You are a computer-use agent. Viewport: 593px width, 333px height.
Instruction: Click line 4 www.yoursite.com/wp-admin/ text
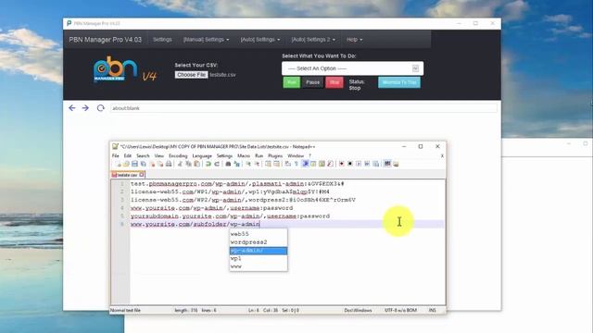tap(211, 208)
